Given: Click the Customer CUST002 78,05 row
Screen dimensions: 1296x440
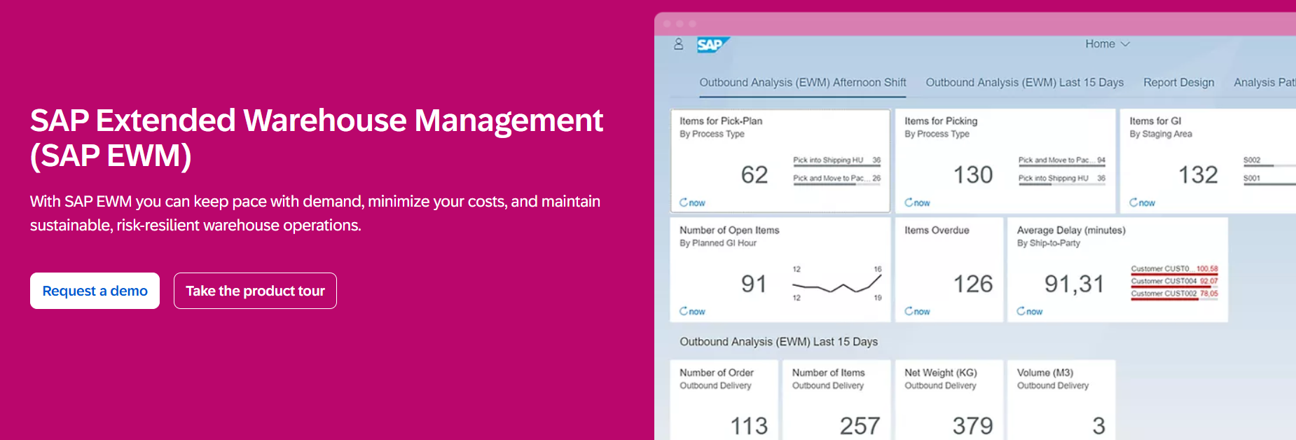Looking at the screenshot, I should coord(1174,294).
